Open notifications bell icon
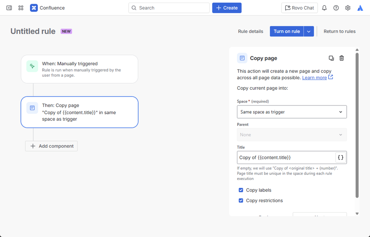 tap(324, 8)
